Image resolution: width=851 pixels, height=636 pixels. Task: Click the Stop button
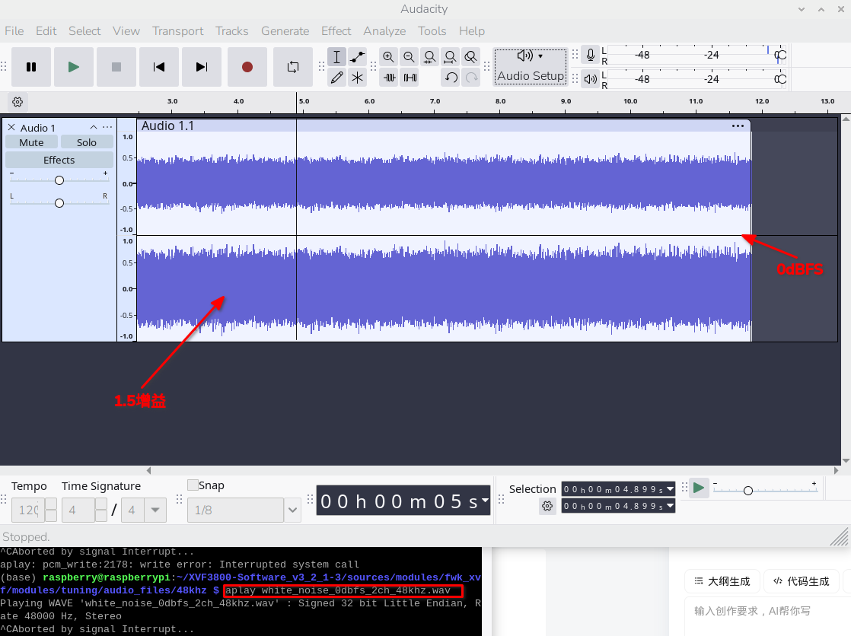(116, 67)
